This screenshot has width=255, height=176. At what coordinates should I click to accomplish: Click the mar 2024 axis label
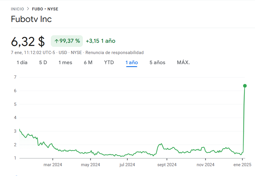click(53, 165)
